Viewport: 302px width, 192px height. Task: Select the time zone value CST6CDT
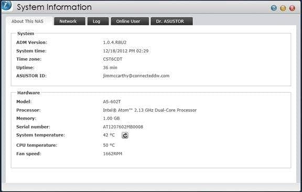(113, 59)
